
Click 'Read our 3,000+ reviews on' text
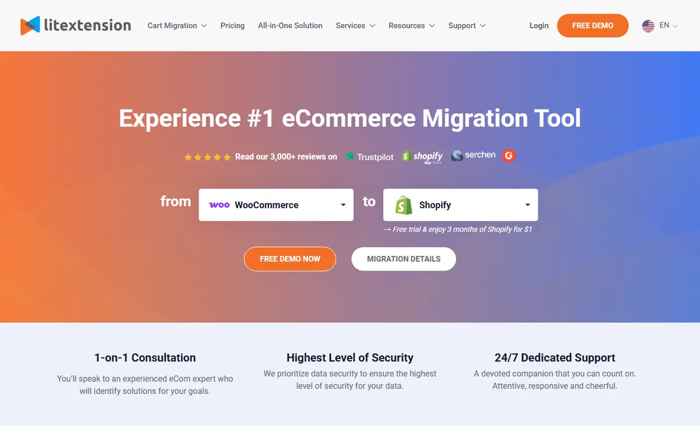tap(286, 157)
